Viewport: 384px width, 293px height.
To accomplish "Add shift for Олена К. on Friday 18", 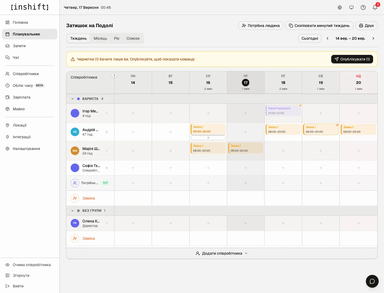I will (x=283, y=223).
